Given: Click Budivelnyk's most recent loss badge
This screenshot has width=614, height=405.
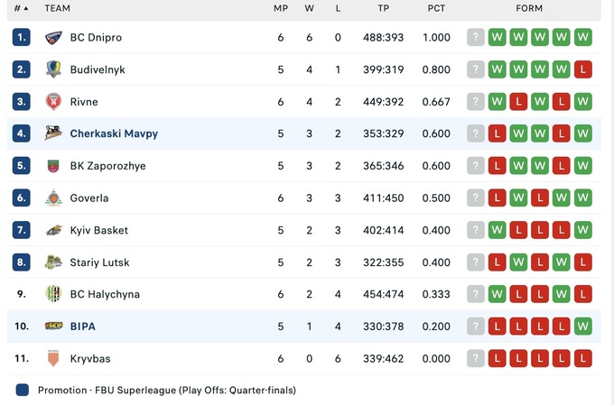Looking at the screenshot, I should 582,69.
